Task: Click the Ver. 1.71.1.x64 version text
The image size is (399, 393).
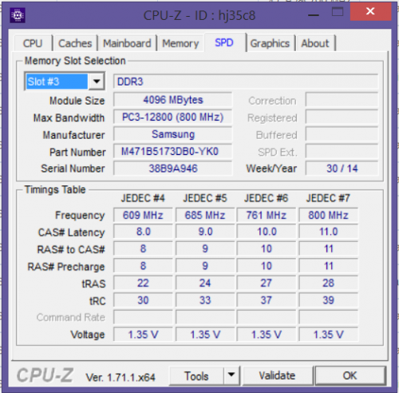Action: [120, 377]
